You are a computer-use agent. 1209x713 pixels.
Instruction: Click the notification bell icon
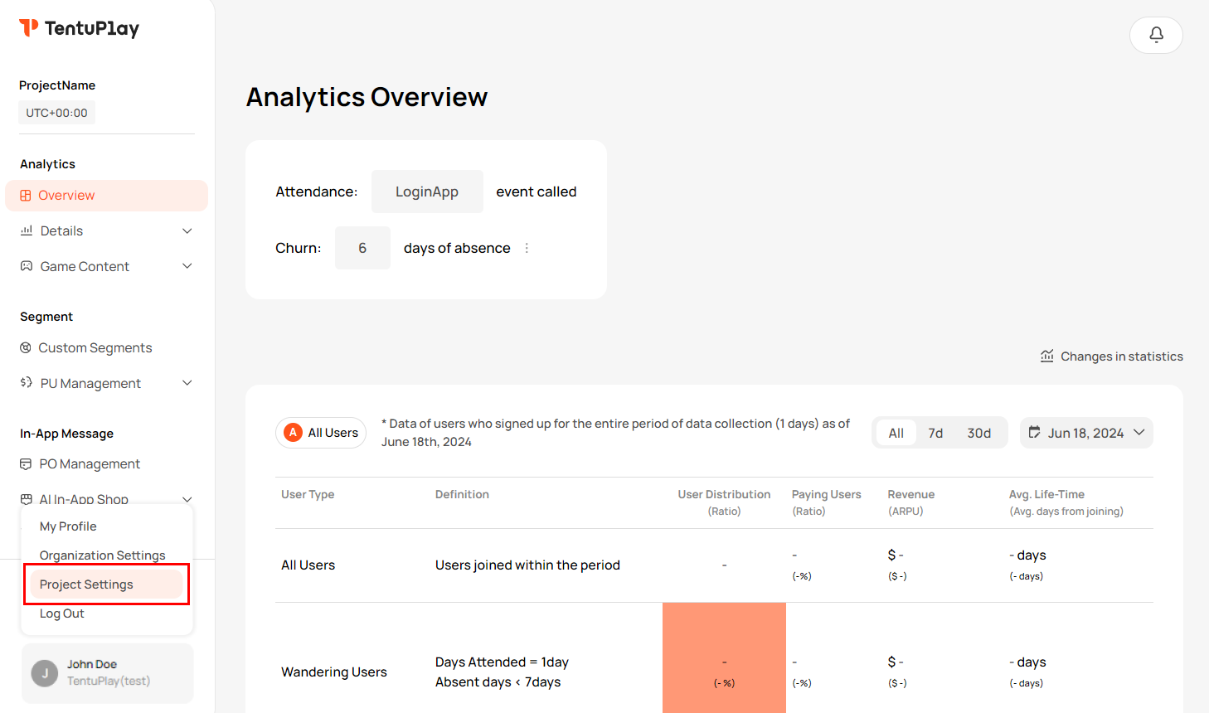click(x=1156, y=35)
